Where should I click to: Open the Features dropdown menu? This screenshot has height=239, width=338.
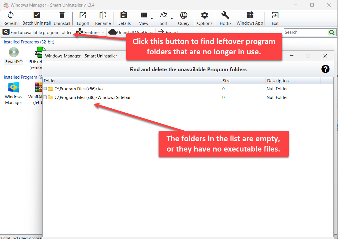[90, 32]
